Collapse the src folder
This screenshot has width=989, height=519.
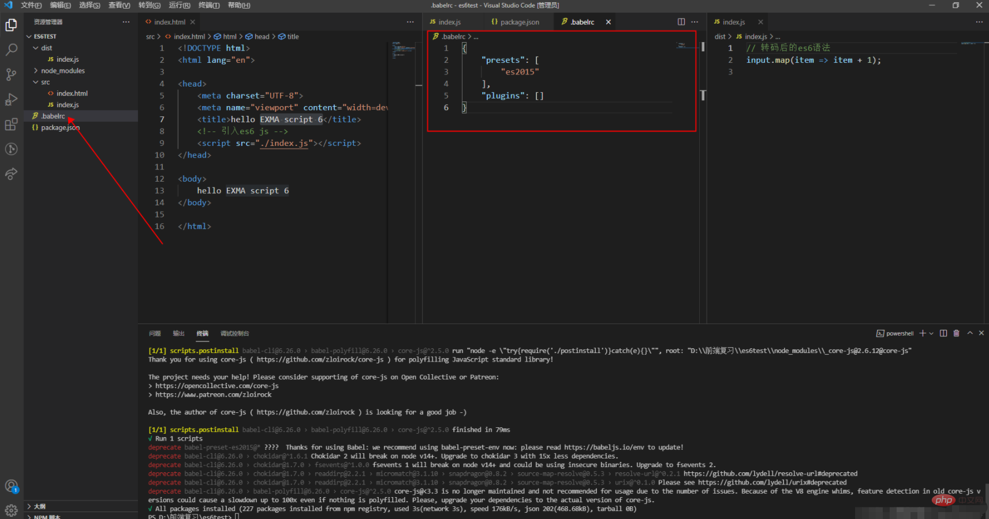coord(45,82)
